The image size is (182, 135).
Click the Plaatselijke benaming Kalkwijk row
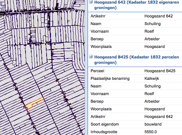click(x=135, y=78)
